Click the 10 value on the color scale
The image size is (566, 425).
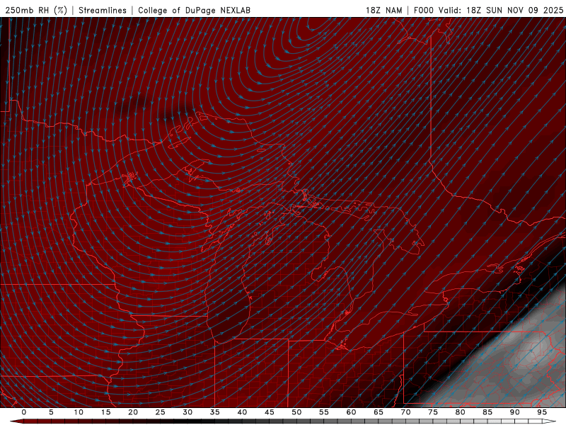pos(79,412)
